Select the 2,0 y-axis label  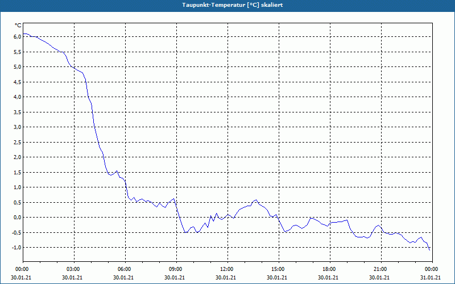point(17,157)
